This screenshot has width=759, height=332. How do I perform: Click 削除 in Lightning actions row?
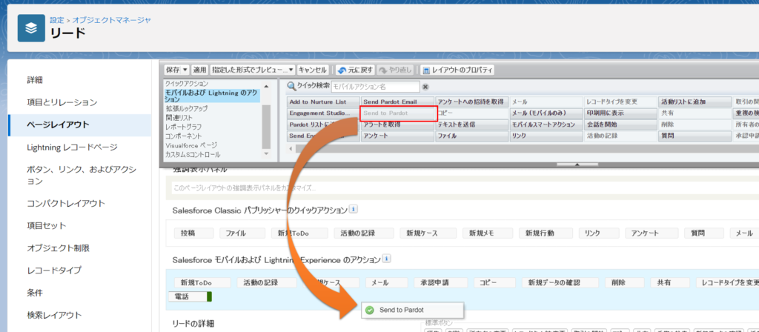(624, 282)
